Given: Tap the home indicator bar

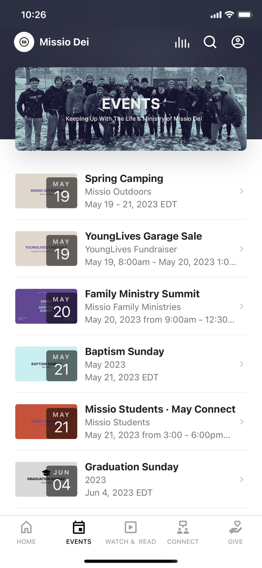Looking at the screenshot, I should tap(131, 561).
